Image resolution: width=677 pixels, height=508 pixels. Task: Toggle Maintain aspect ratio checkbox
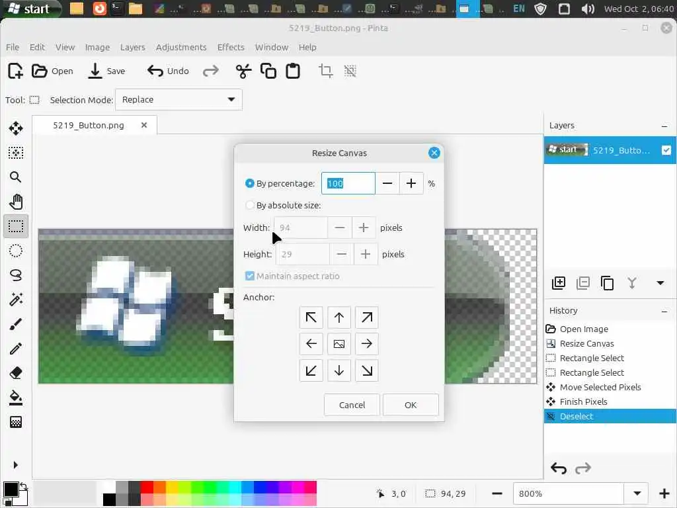[249, 276]
